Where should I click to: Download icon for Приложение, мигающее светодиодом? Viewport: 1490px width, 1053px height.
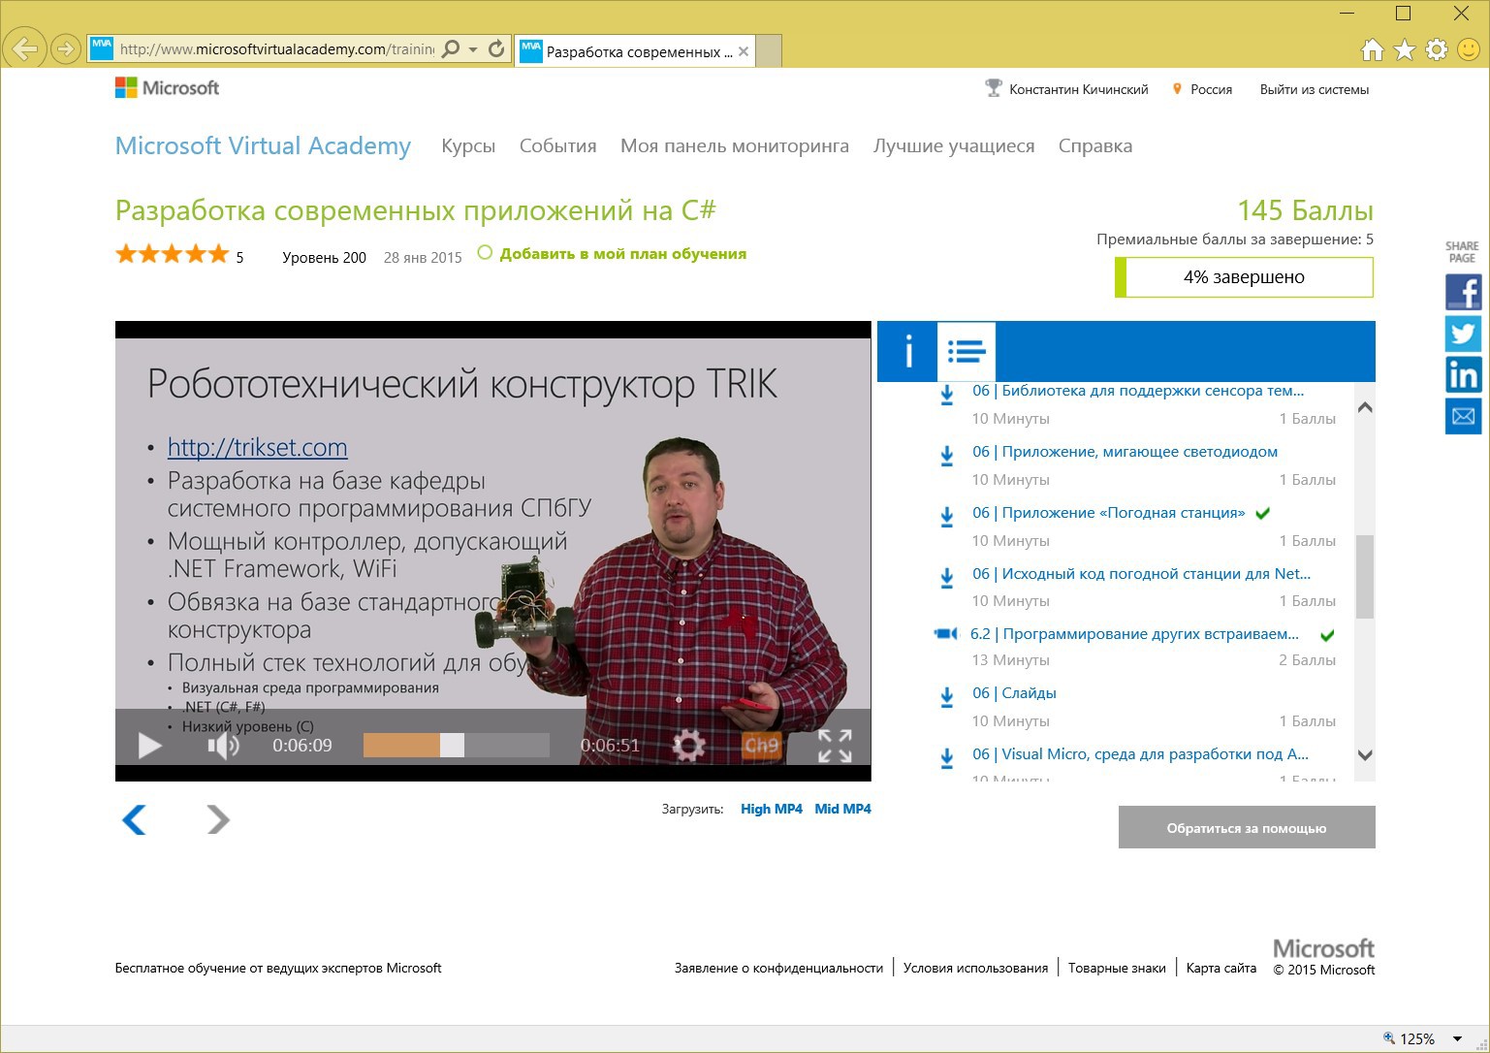[947, 456]
